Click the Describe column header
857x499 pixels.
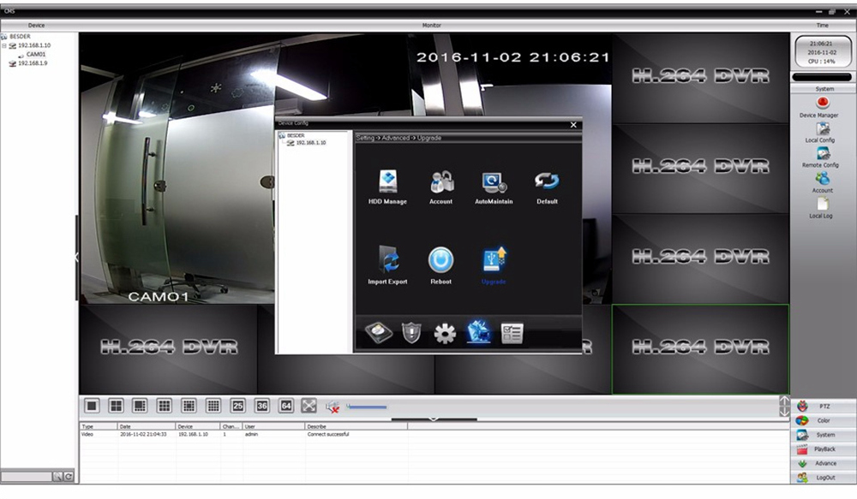click(x=356, y=426)
